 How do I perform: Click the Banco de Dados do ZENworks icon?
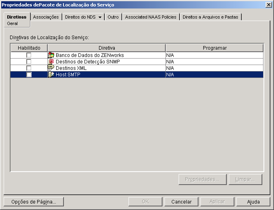tap(51, 55)
